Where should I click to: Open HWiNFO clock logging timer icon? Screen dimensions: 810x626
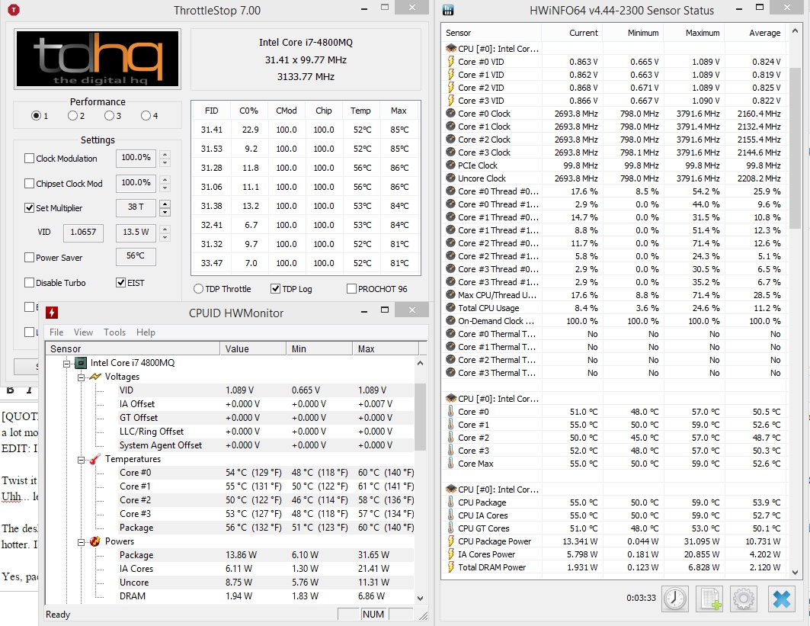674,599
